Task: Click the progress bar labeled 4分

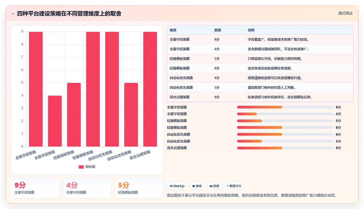Action: [285, 114]
